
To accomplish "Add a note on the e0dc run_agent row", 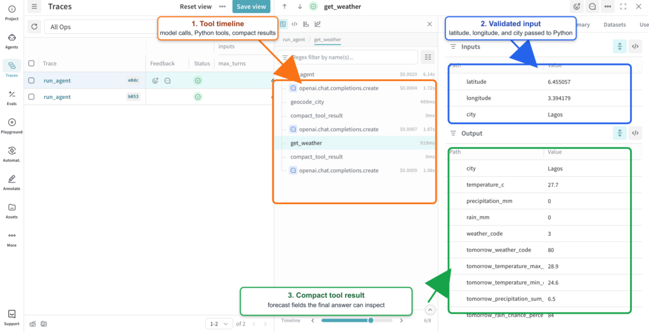I will click(167, 80).
